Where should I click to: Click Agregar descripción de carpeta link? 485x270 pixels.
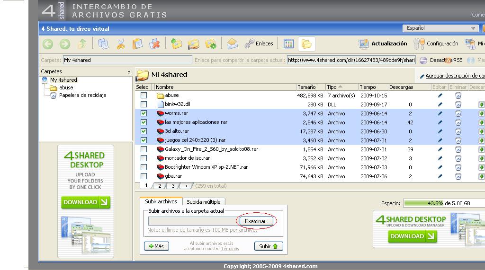tap(455, 76)
